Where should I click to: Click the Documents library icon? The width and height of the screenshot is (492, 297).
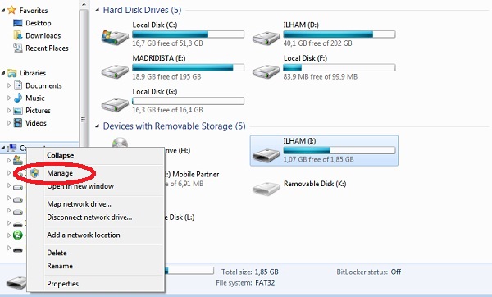coord(18,85)
